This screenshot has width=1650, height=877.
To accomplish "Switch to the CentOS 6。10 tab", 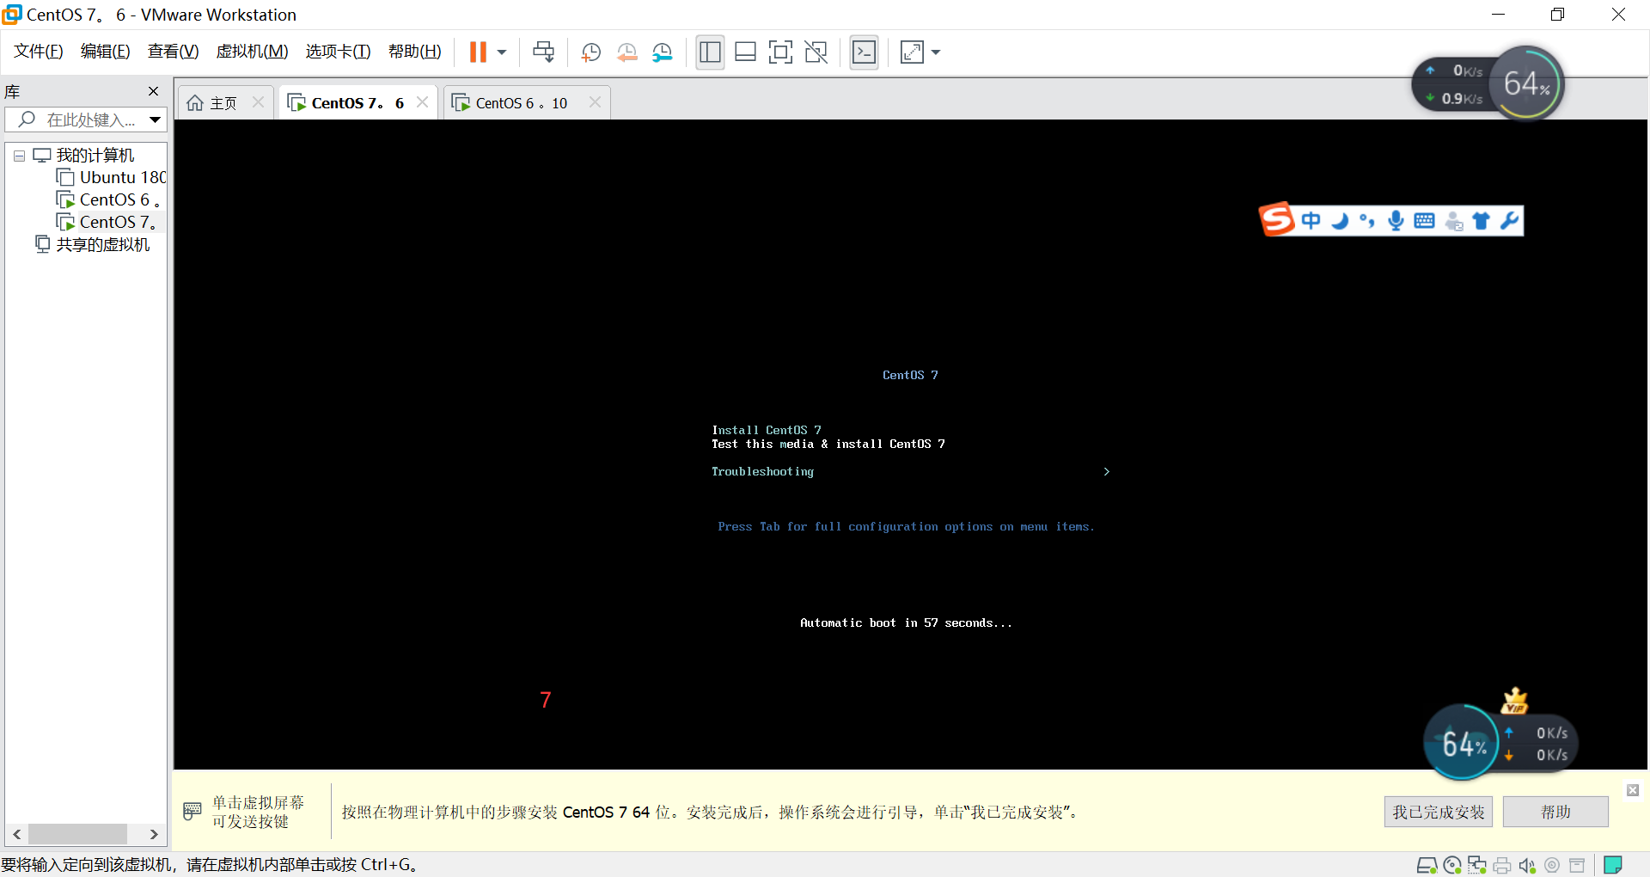I will 522,103.
